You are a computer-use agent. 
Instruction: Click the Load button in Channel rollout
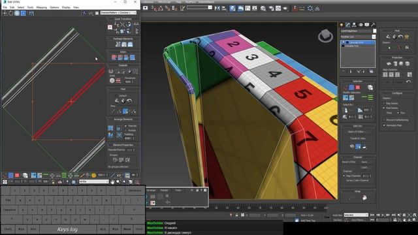[364, 167]
